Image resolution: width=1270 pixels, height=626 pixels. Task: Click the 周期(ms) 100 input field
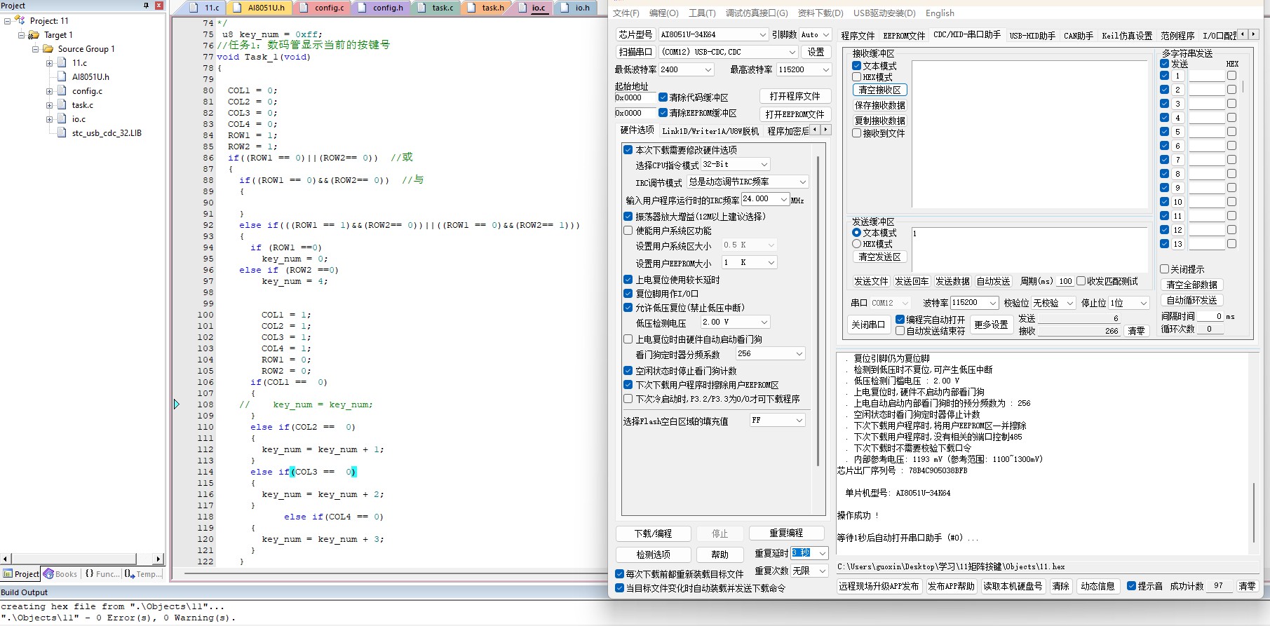(1065, 281)
